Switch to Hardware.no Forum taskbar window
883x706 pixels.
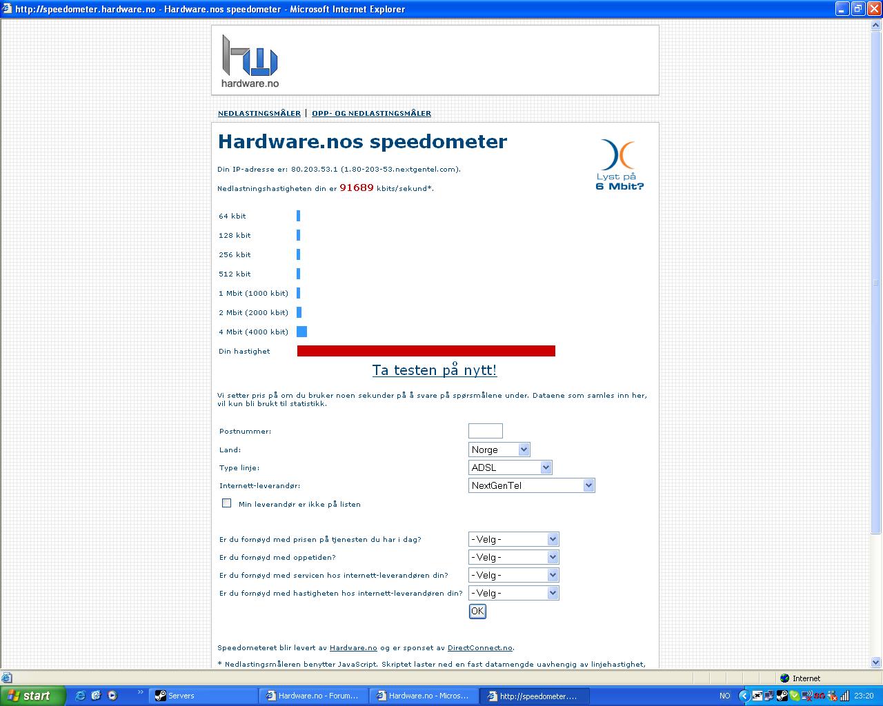[x=314, y=696]
